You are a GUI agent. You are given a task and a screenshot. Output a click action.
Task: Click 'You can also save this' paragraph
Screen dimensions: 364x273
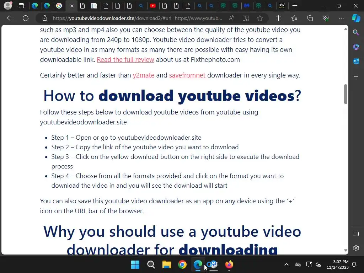[x=167, y=206]
